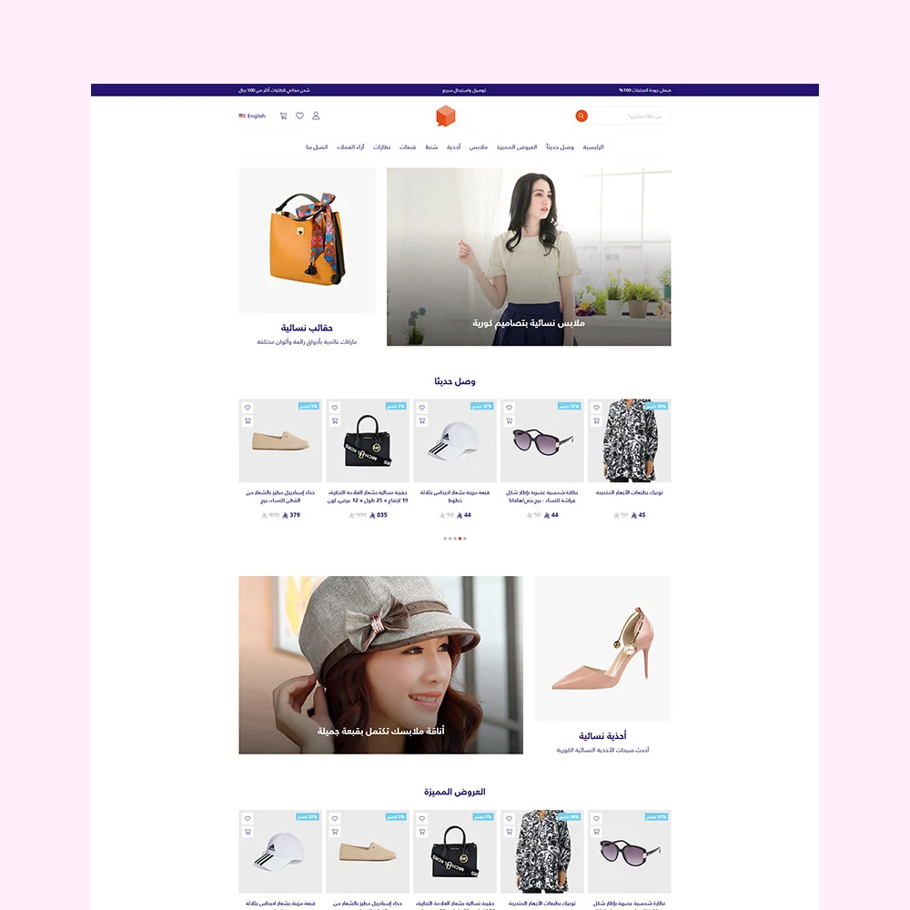Image resolution: width=910 pixels, height=910 pixels.
Task: Click the orange cube store logo
Action: (446, 116)
